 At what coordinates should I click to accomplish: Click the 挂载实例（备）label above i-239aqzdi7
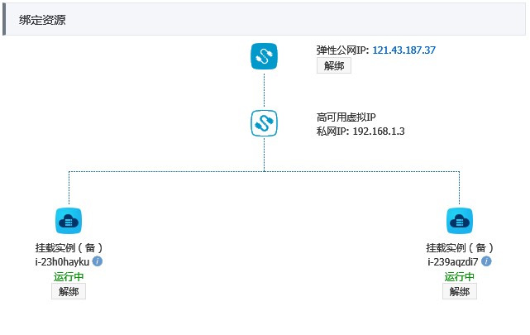click(459, 247)
